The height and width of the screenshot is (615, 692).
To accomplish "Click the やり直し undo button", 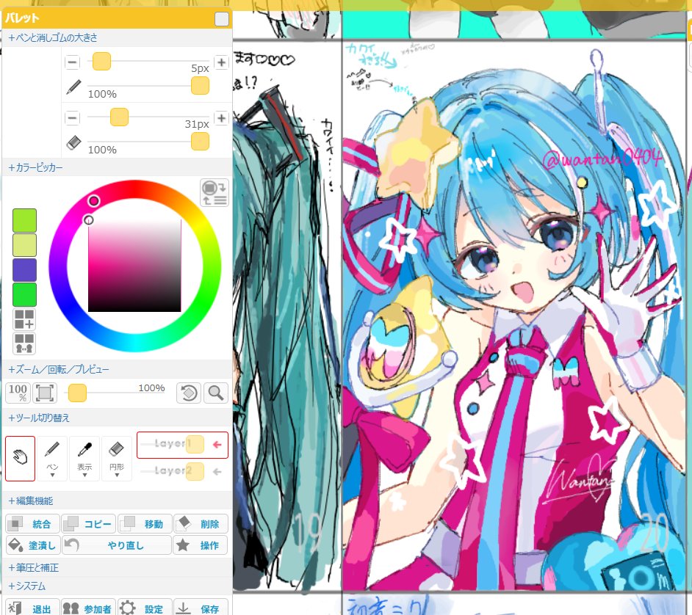I will click(x=117, y=545).
